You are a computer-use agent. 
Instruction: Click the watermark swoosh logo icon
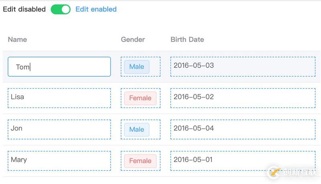click(x=274, y=172)
